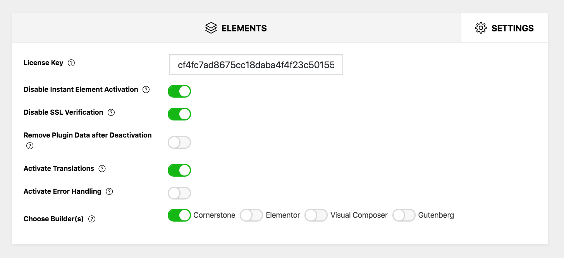The height and width of the screenshot is (258, 564).
Task: Click help icon beside Activate Error Handling
Action: [109, 191]
